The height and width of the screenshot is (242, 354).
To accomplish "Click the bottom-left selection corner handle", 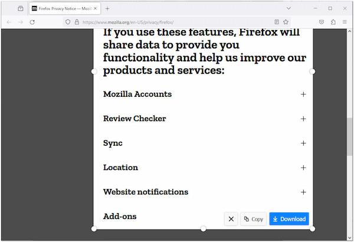I will (94, 228).
